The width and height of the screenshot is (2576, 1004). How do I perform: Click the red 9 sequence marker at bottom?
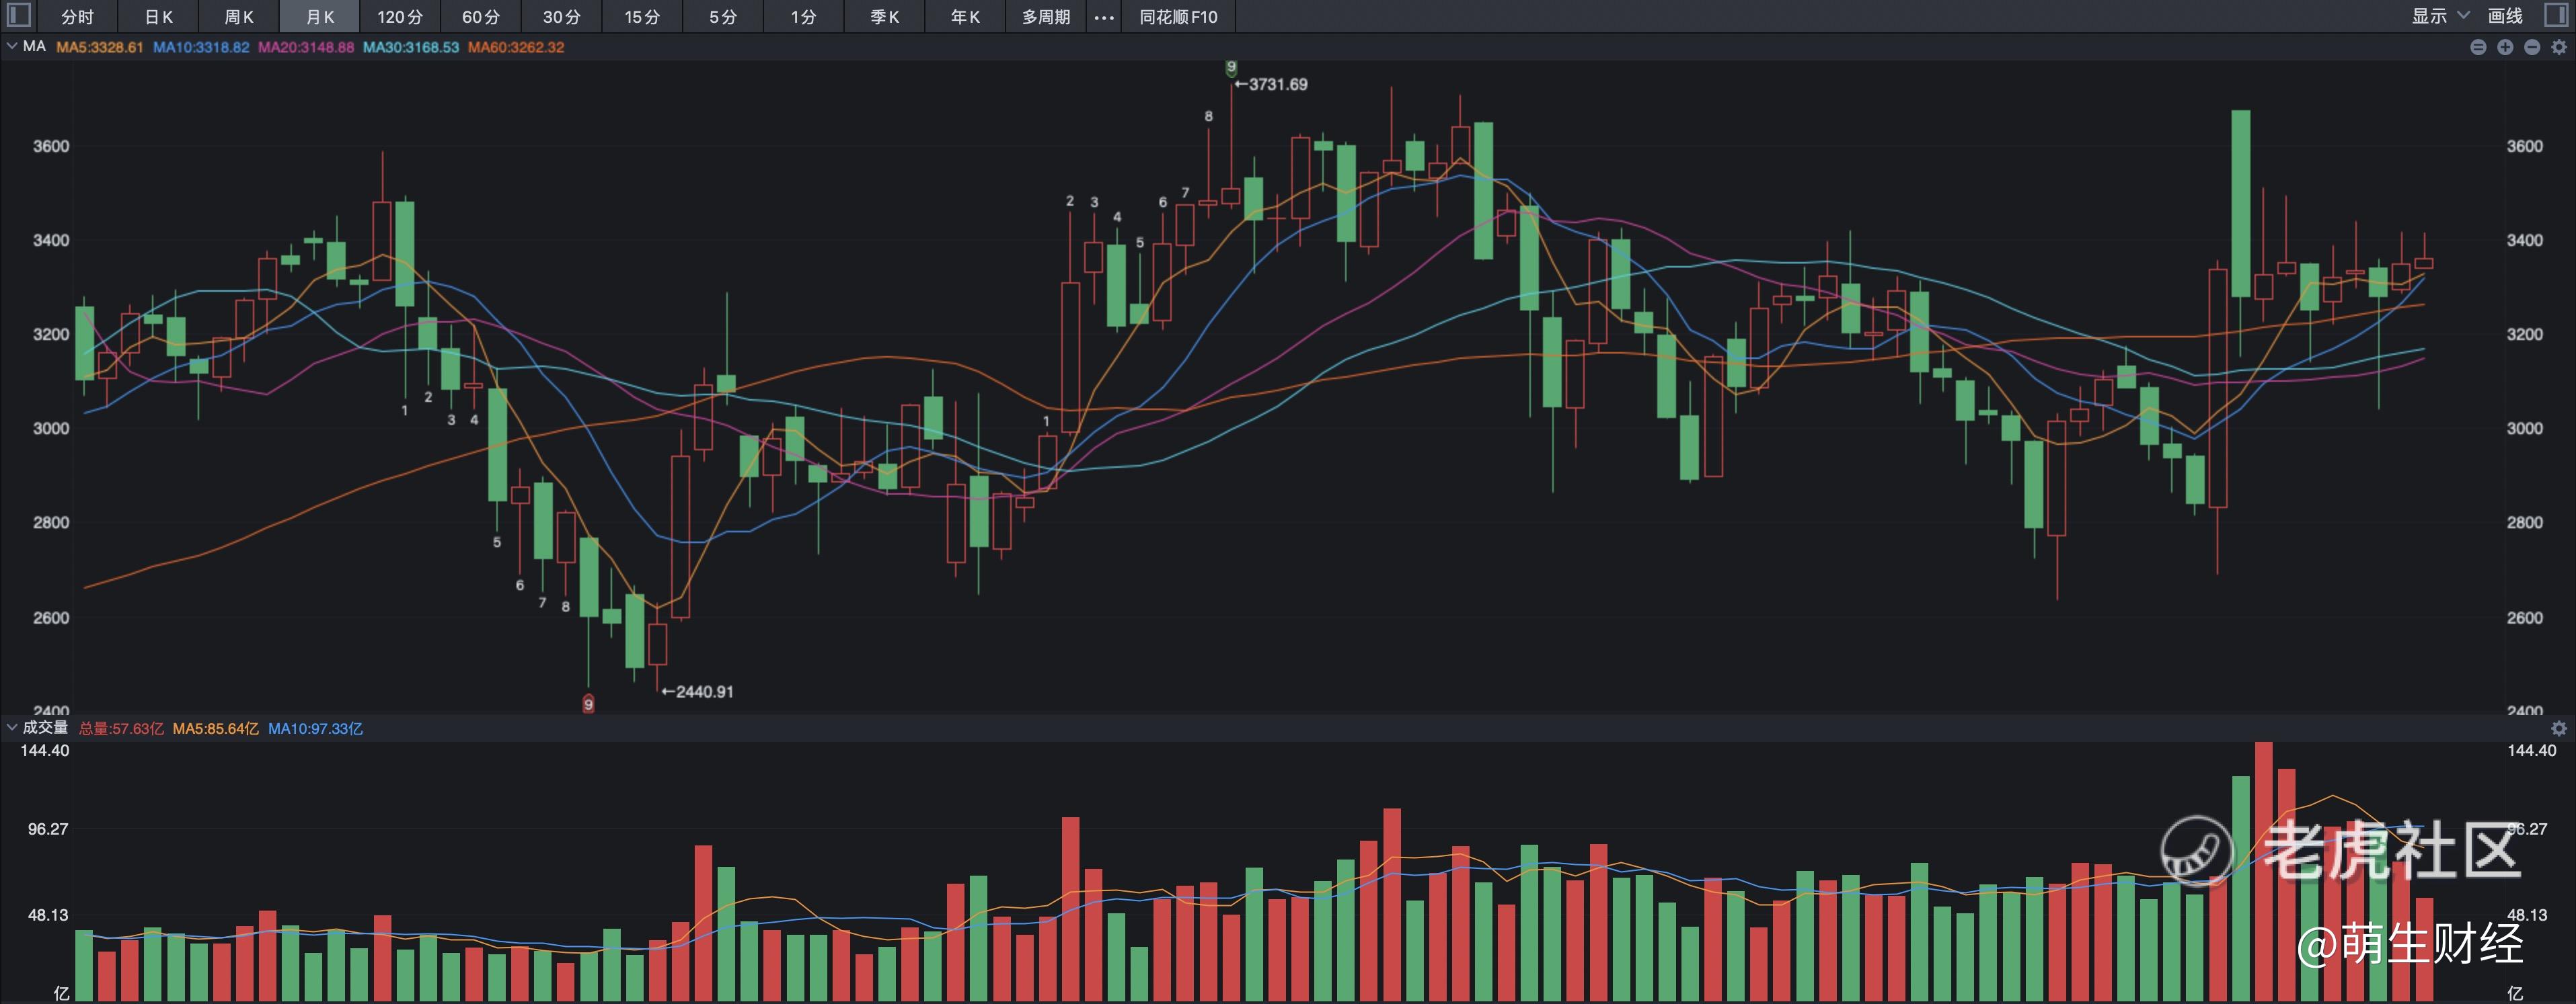click(588, 704)
